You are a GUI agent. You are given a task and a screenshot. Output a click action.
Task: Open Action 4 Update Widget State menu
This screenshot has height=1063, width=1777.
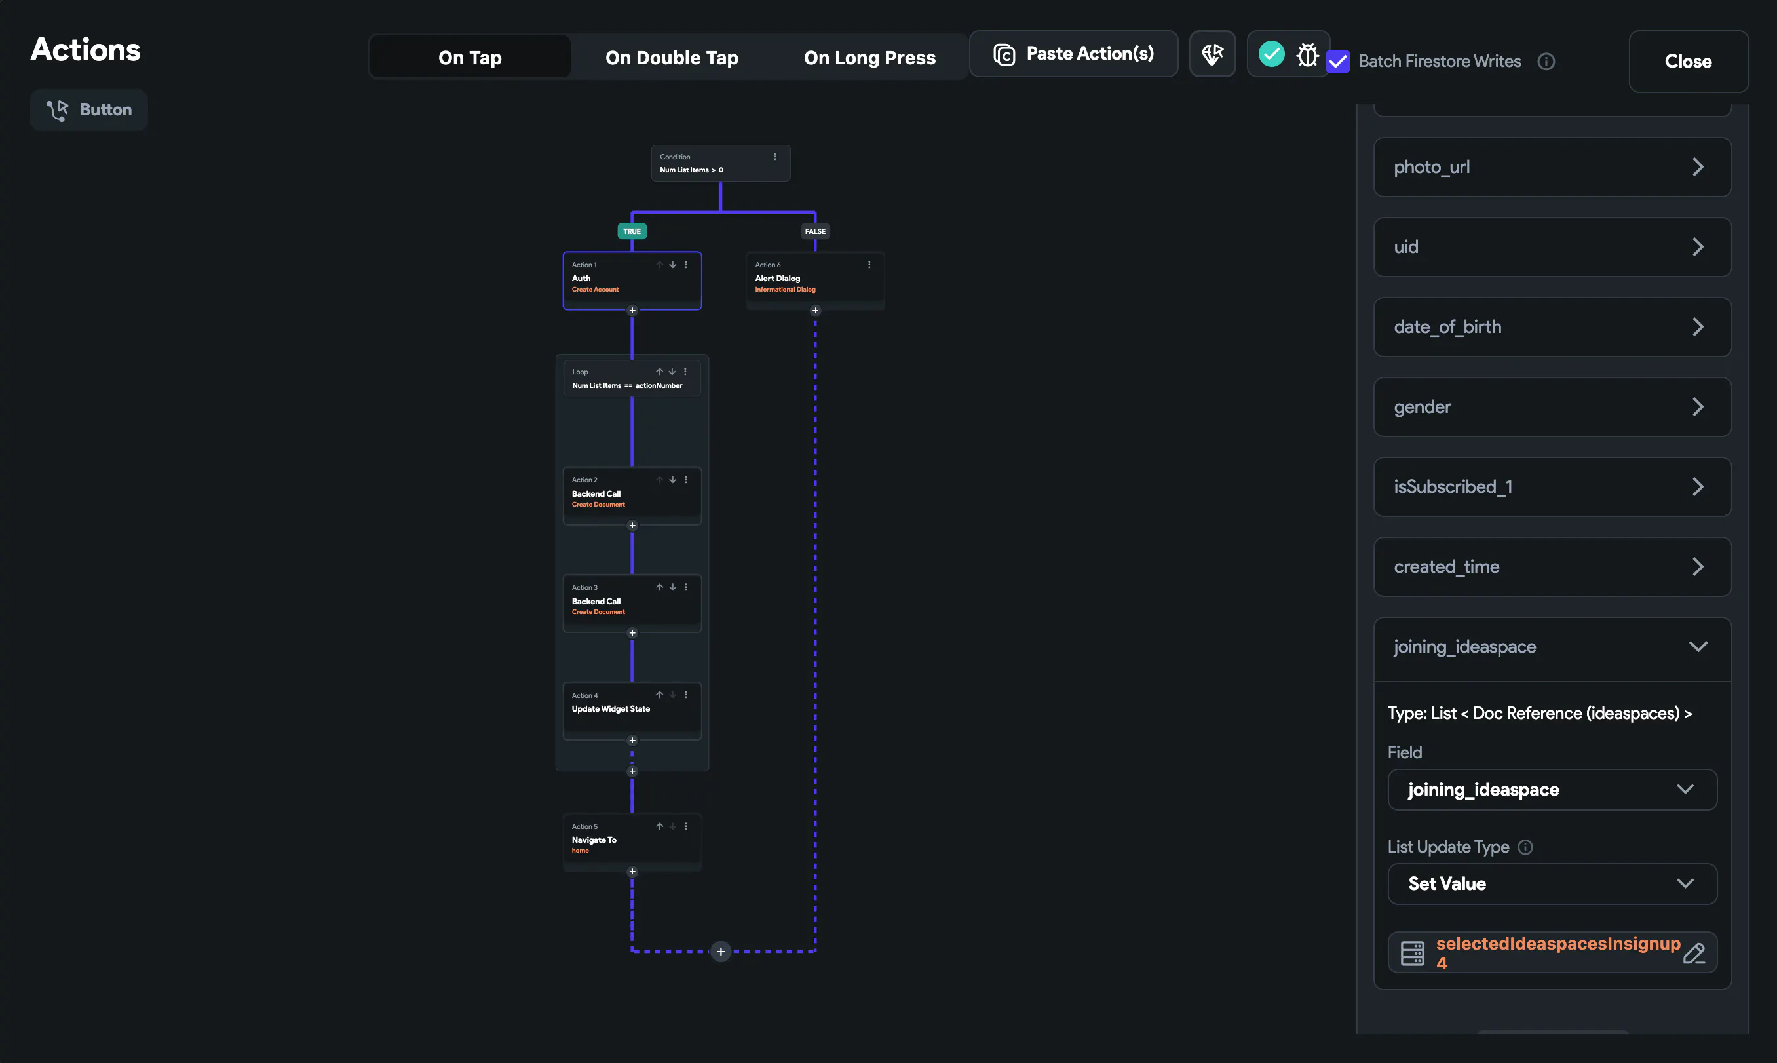(685, 695)
